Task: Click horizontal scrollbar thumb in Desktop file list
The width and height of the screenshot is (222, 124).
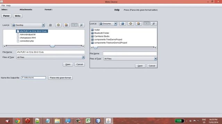Action: [52, 46]
